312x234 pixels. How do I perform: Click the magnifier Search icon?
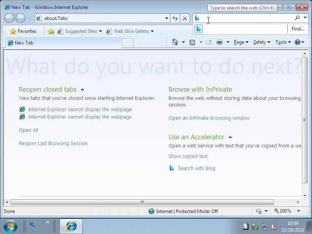[x=297, y=18]
